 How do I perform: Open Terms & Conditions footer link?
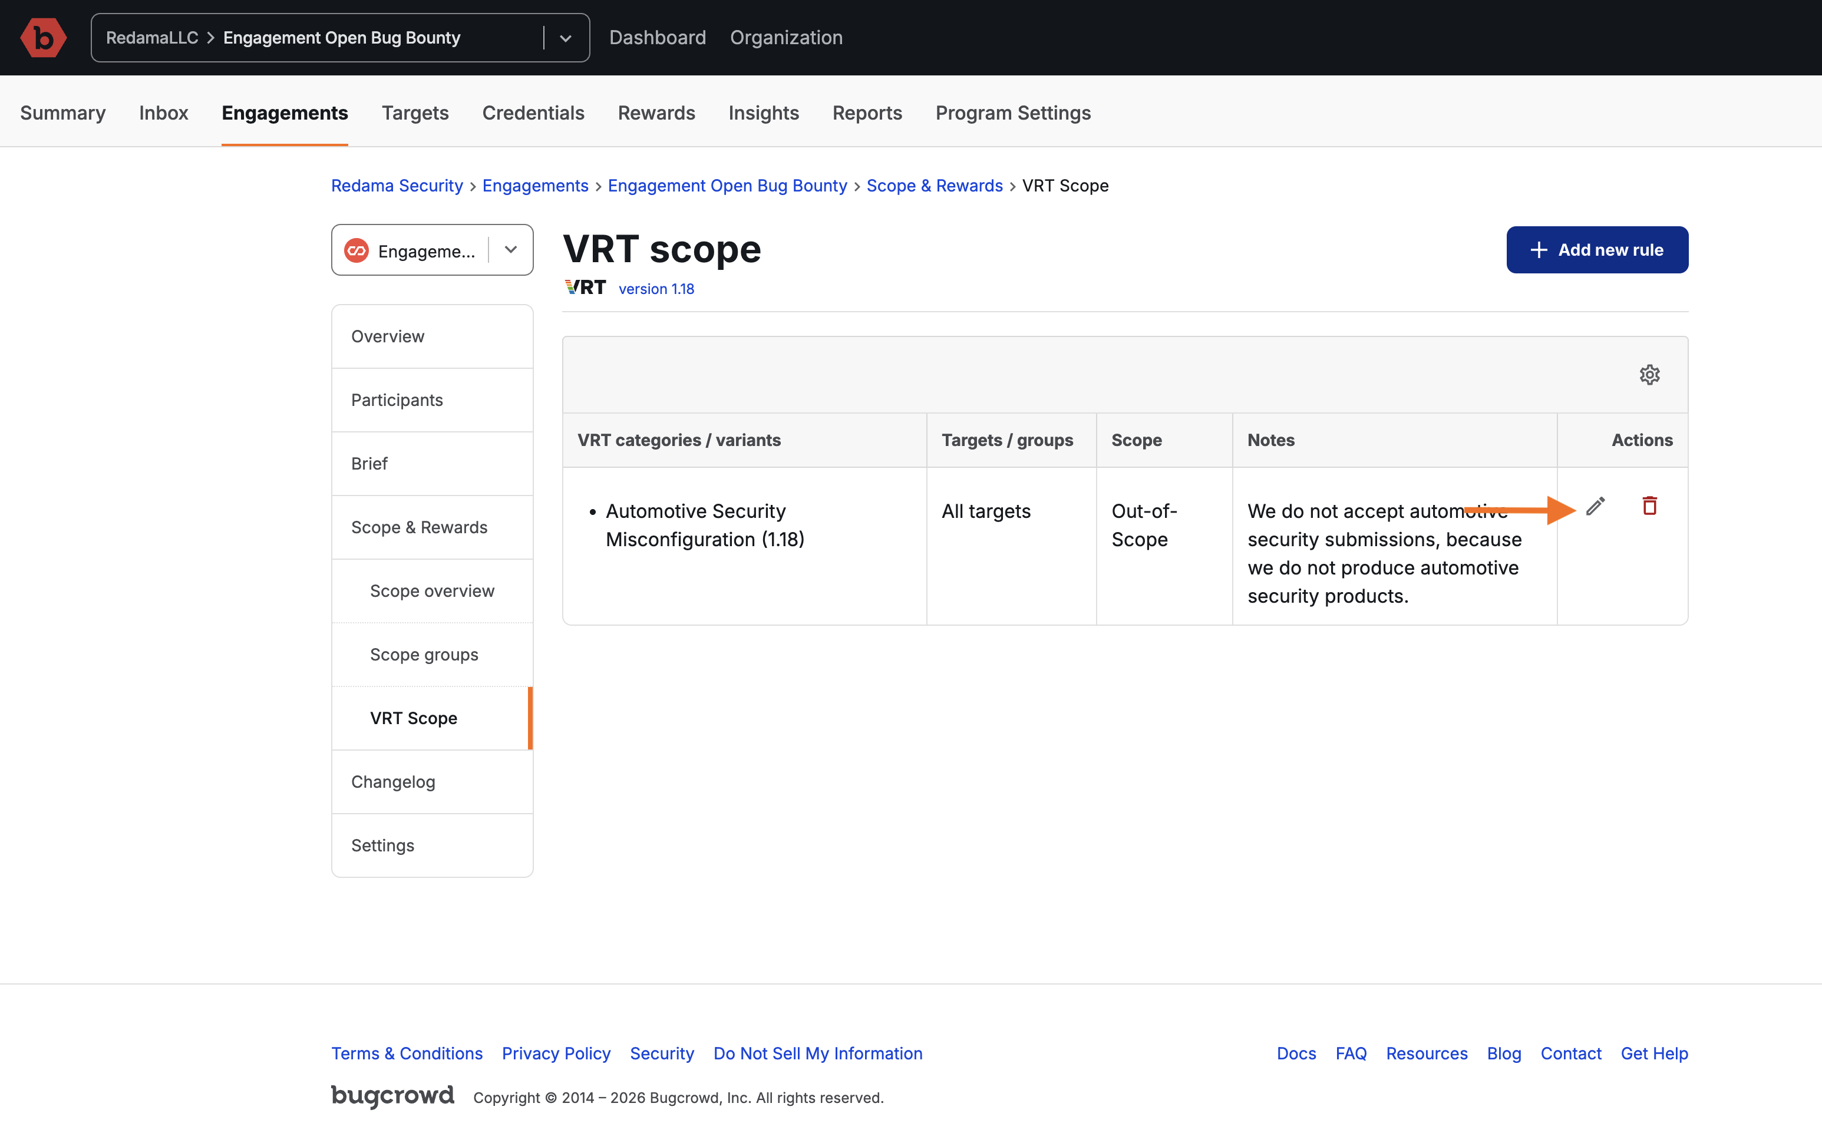pos(406,1053)
